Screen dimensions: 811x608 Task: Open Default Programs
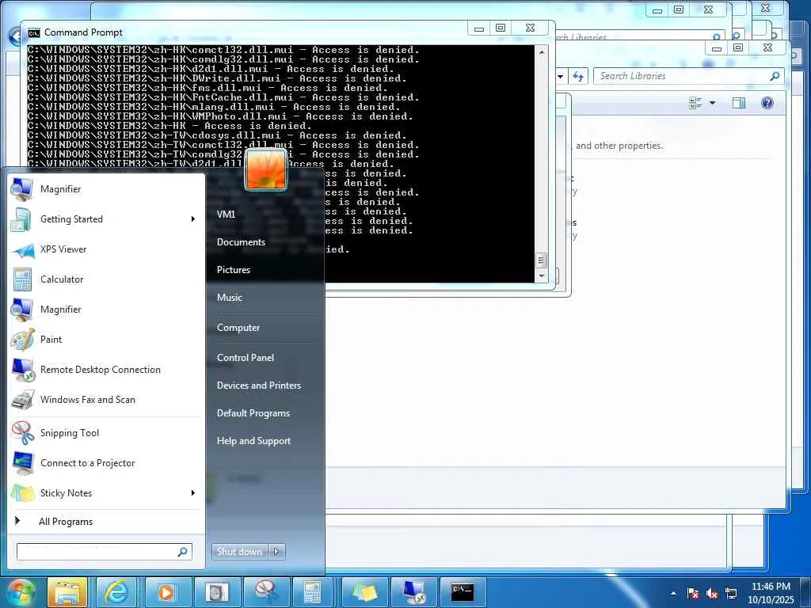tap(253, 413)
